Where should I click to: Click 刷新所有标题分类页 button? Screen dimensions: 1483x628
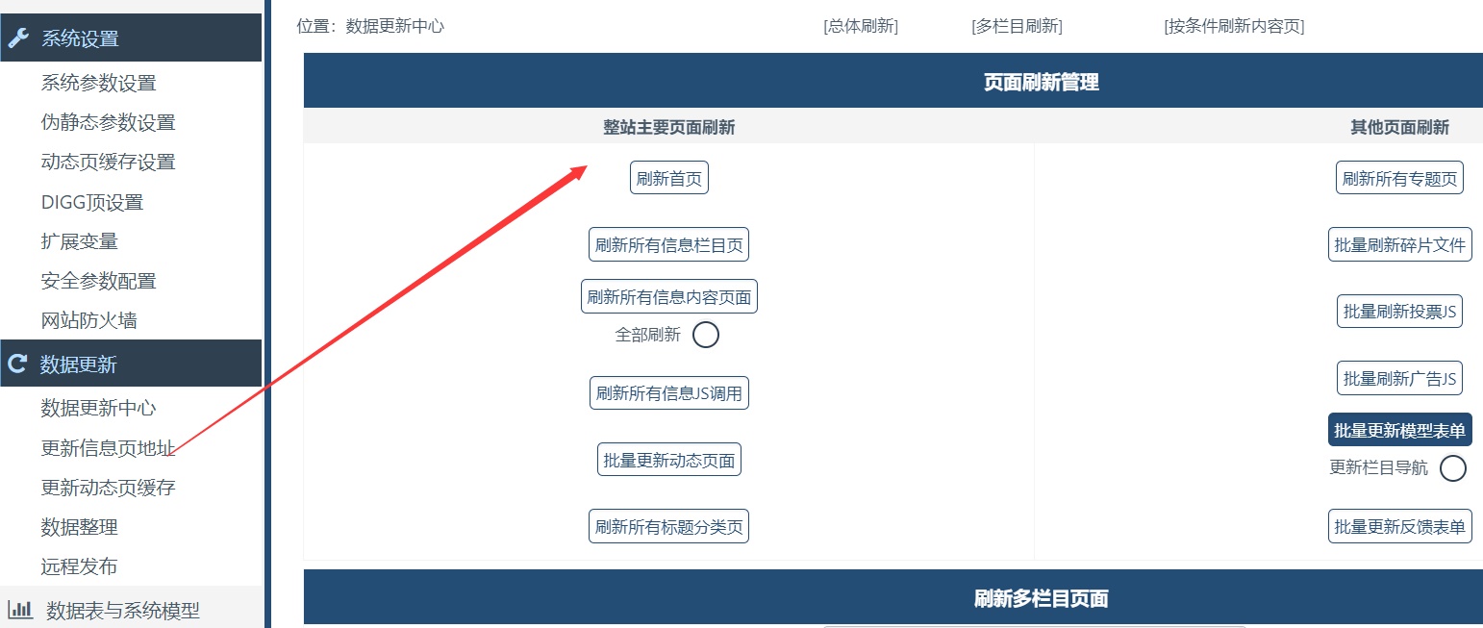coord(669,526)
